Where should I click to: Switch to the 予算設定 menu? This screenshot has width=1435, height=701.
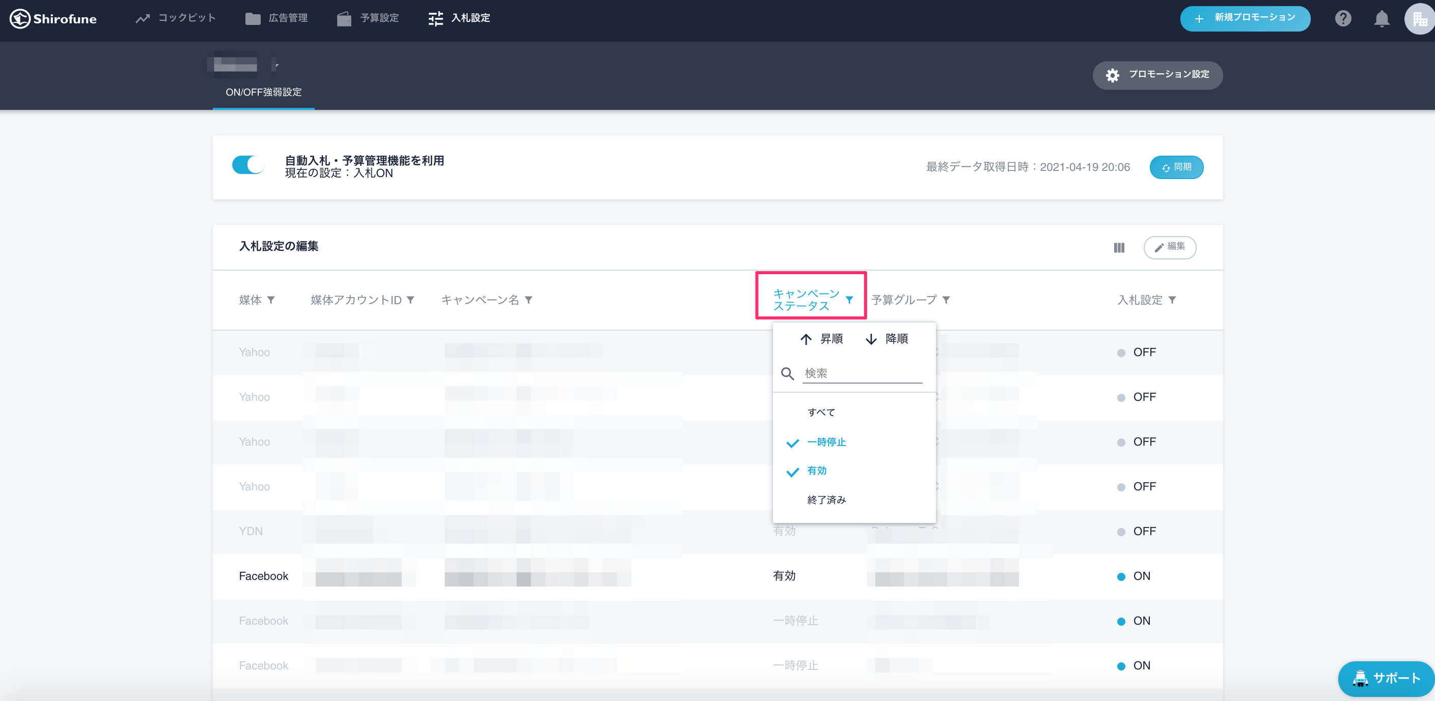(x=368, y=18)
